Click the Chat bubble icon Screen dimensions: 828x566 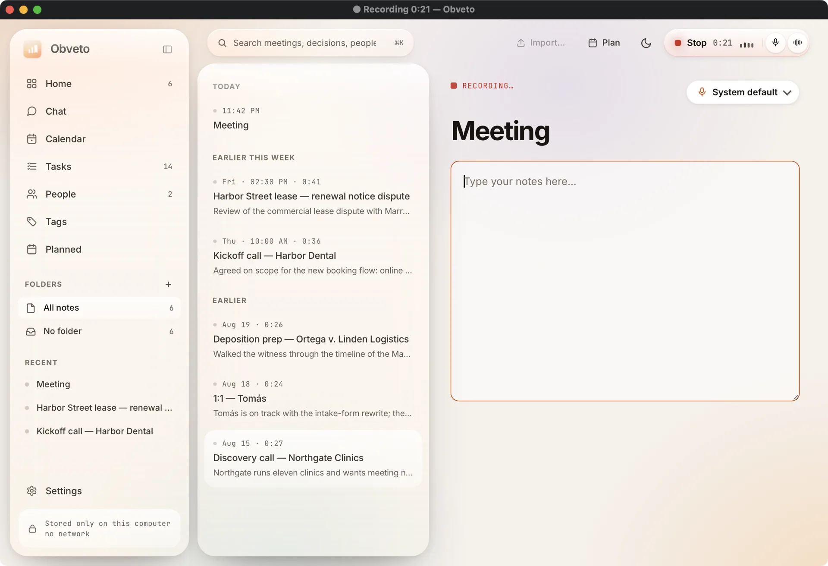pyautogui.click(x=31, y=111)
